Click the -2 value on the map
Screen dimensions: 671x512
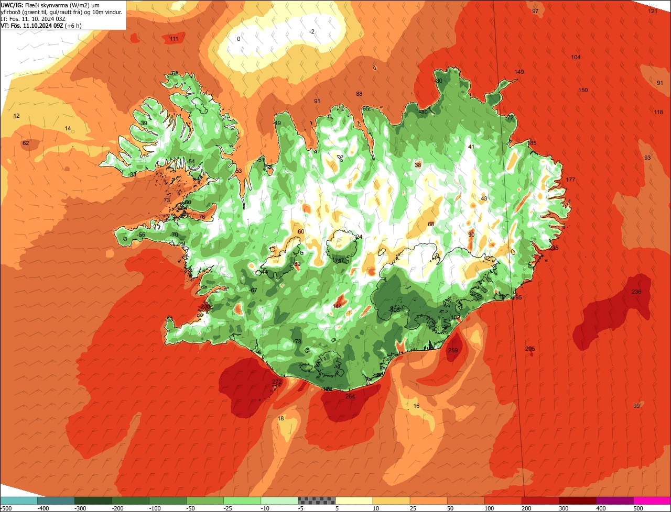[x=312, y=31]
